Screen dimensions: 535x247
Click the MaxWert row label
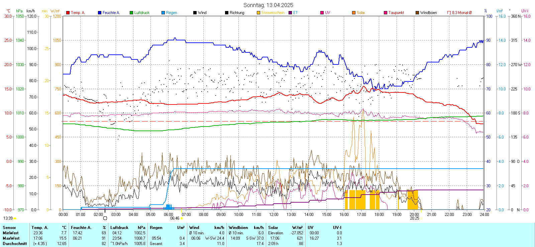pyautogui.click(x=11, y=238)
